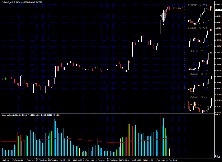This screenshot has height=162, width=222.
Task: Click the 4197.9 volume scale value
Action: click(x=217, y=115)
